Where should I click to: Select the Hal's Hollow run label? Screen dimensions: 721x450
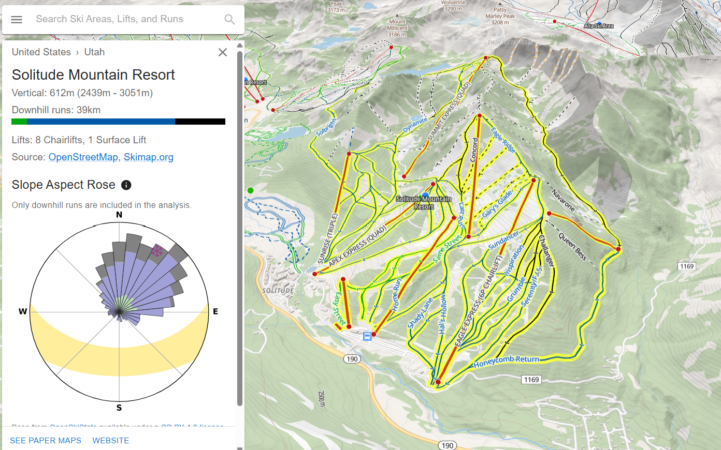click(442, 314)
